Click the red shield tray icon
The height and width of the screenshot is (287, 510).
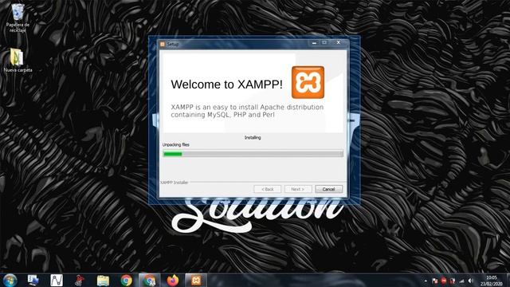453,281
